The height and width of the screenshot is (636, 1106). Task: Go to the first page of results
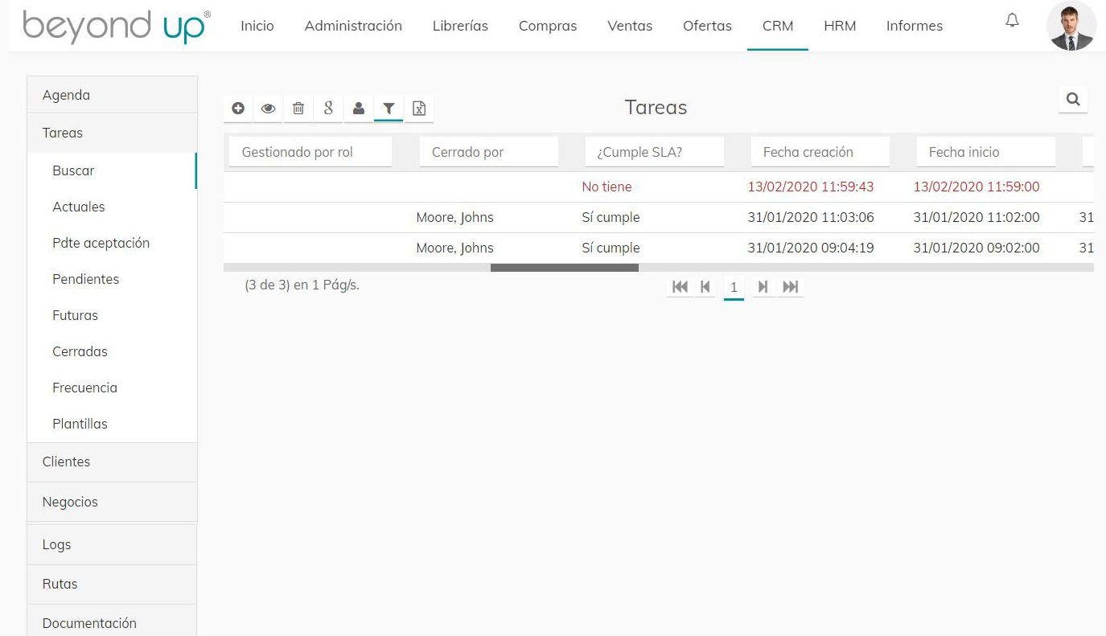coord(680,287)
